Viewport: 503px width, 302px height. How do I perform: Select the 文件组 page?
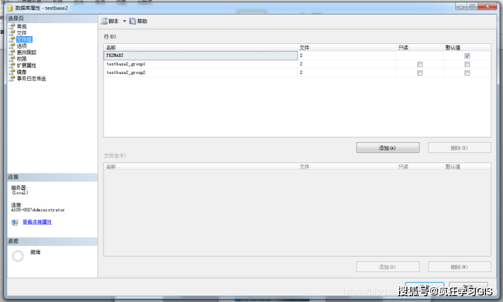point(24,40)
